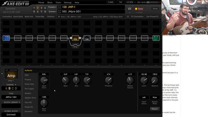Select the highlighted Amp block on grid
This screenshot has height=117, width=208.
tap(75, 38)
